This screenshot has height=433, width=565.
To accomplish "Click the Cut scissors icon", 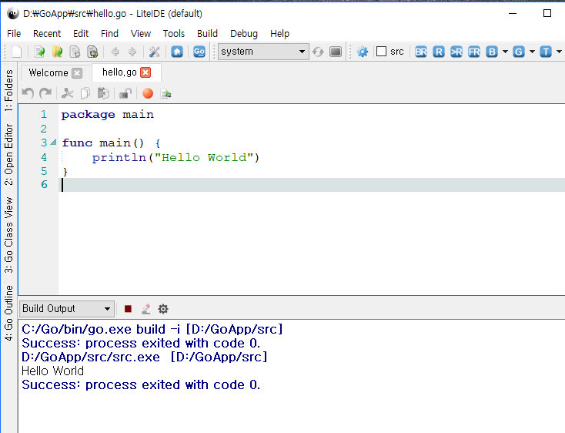I will coord(67,93).
